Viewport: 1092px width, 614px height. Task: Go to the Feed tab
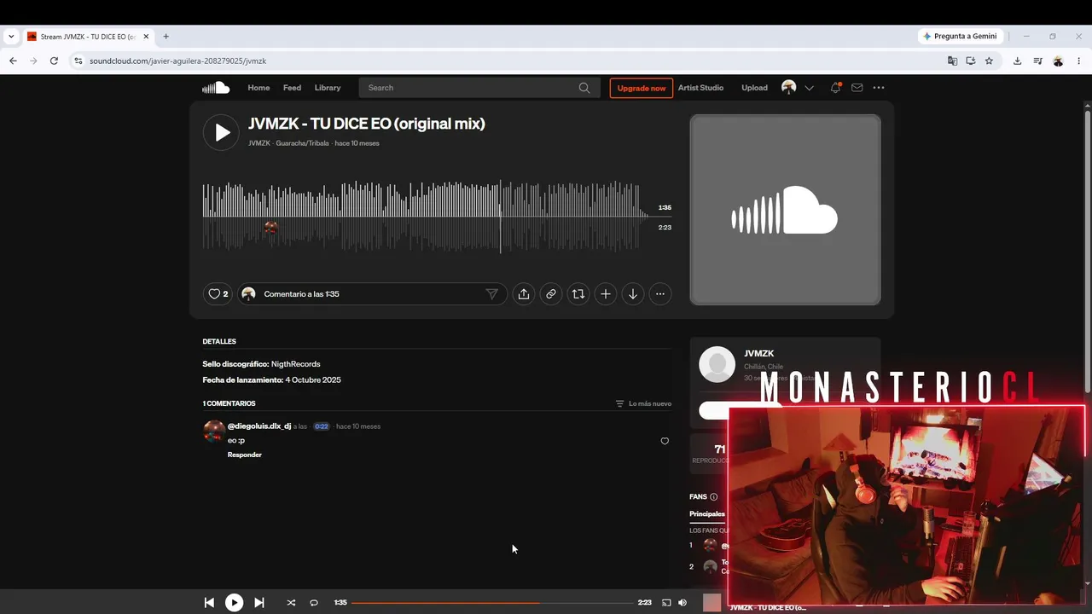tap(292, 88)
